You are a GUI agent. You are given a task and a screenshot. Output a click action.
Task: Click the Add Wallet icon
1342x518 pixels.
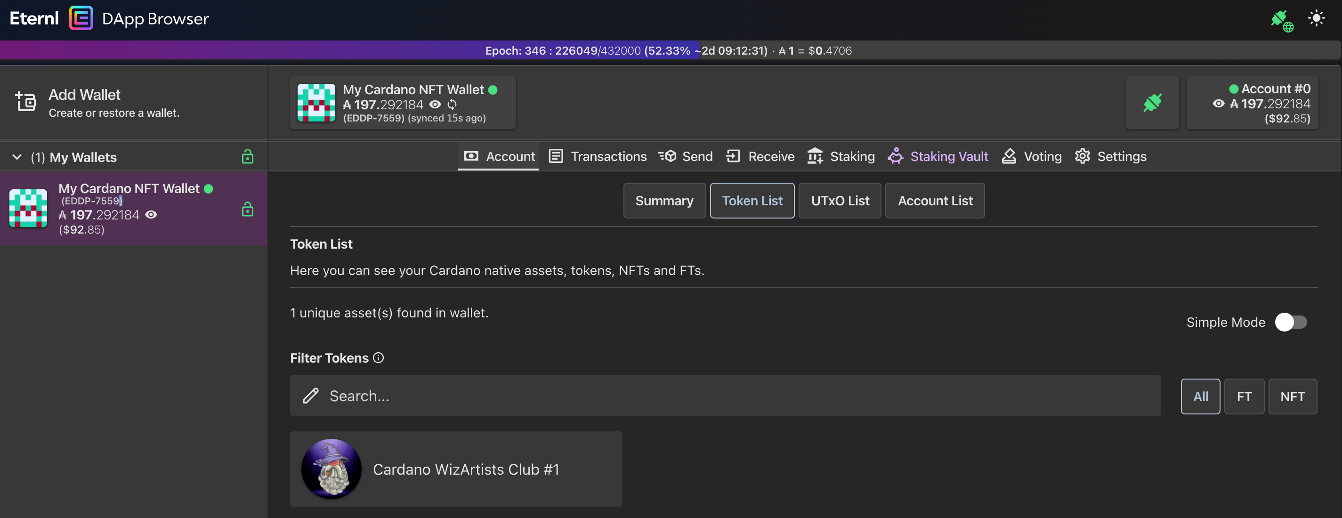click(25, 101)
